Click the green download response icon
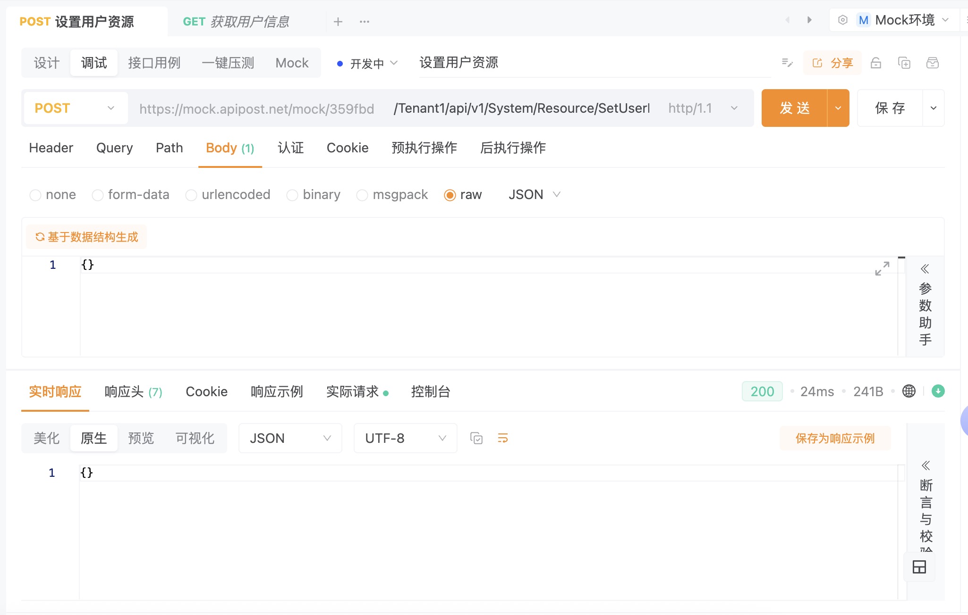The height and width of the screenshot is (615, 968). click(x=938, y=391)
